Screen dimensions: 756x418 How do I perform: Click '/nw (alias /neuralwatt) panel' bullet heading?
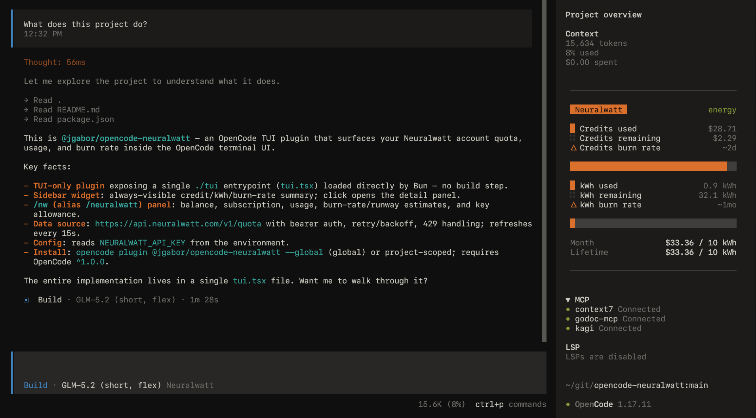click(102, 205)
